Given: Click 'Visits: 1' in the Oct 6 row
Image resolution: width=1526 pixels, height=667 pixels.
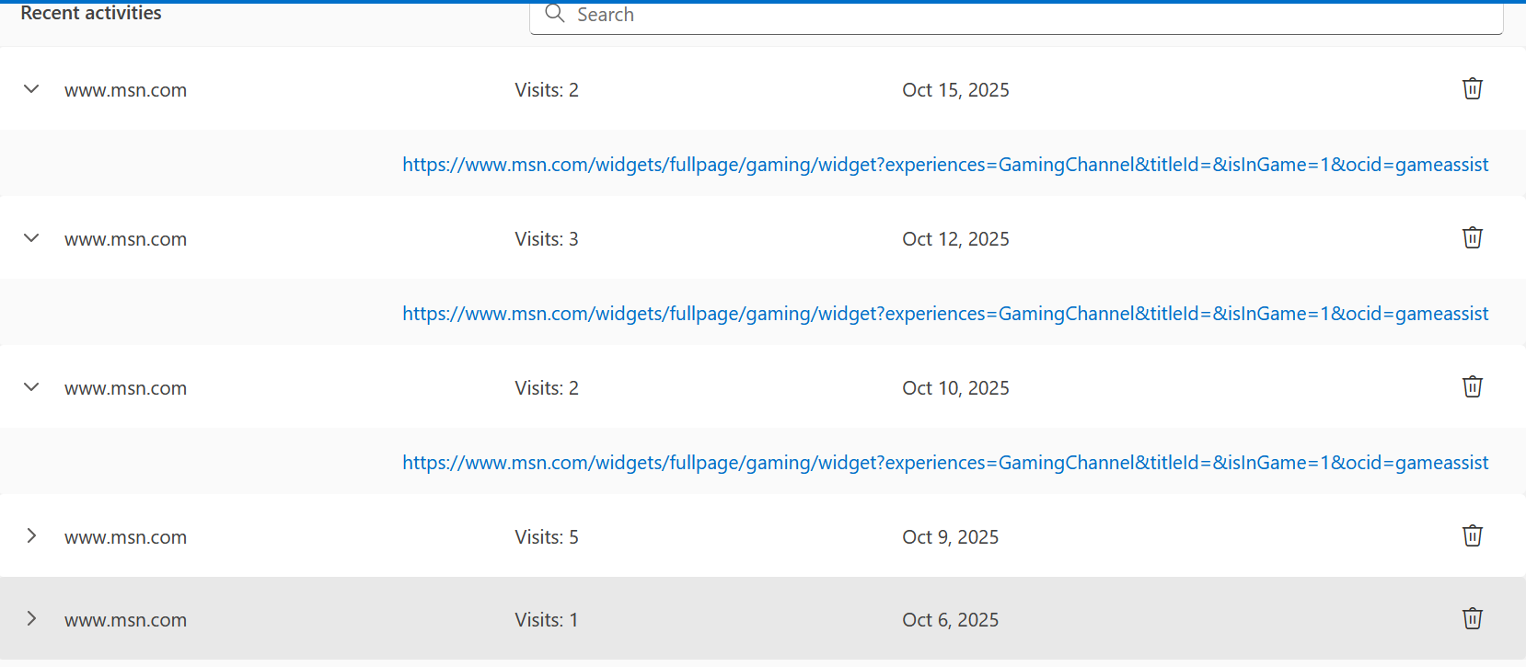Looking at the screenshot, I should click(547, 620).
